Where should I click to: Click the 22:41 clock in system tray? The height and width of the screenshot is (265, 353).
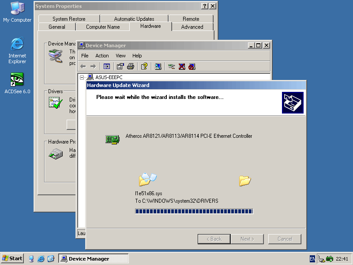click(342, 259)
